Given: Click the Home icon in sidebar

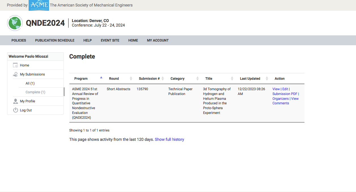Looking at the screenshot, I should (x=16, y=65).
